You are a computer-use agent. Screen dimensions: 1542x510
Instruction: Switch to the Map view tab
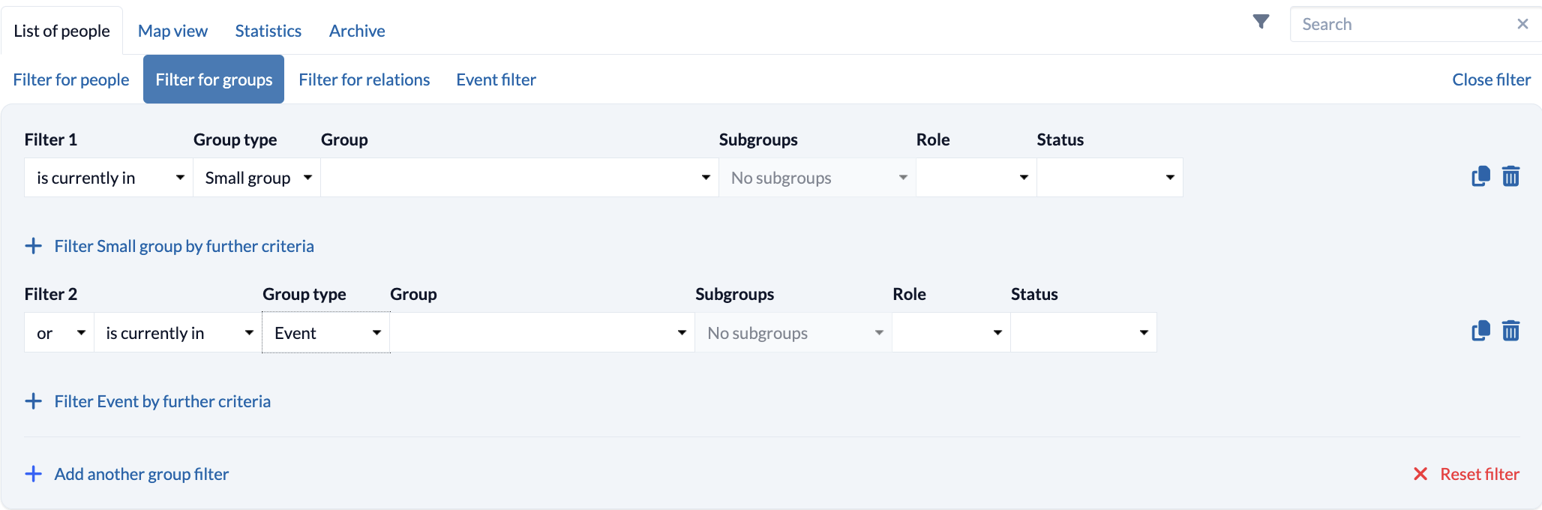point(172,31)
